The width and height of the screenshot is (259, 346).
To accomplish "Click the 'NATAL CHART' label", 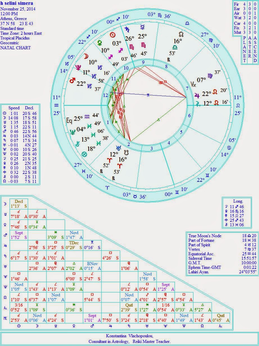I will (x=15, y=48).
